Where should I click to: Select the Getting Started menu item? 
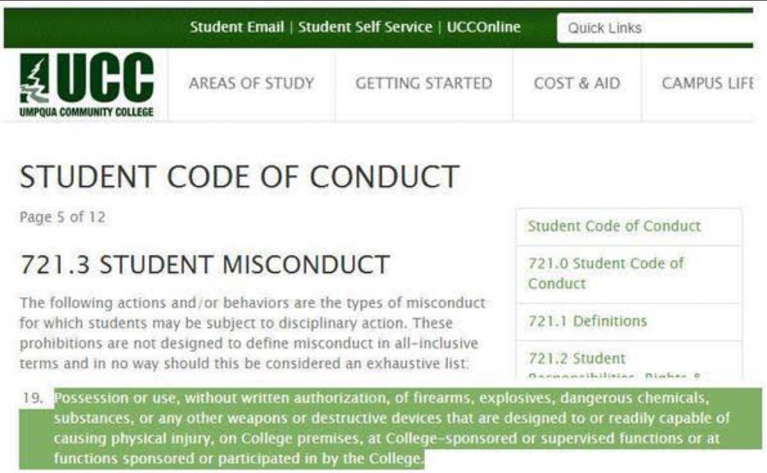pyautogui.click(x=424, y=83)
